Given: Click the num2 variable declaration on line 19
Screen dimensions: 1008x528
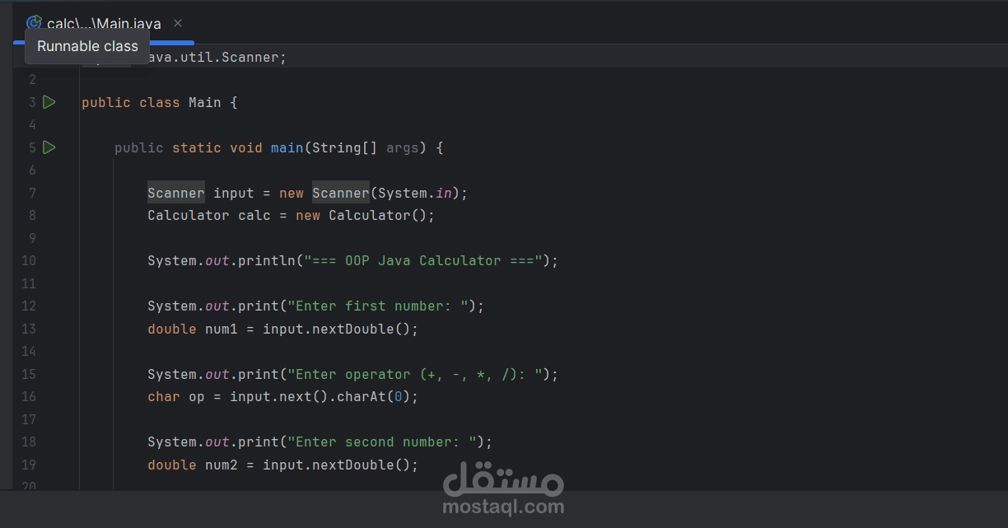Looking at the screenshot, I should point(221,464).
